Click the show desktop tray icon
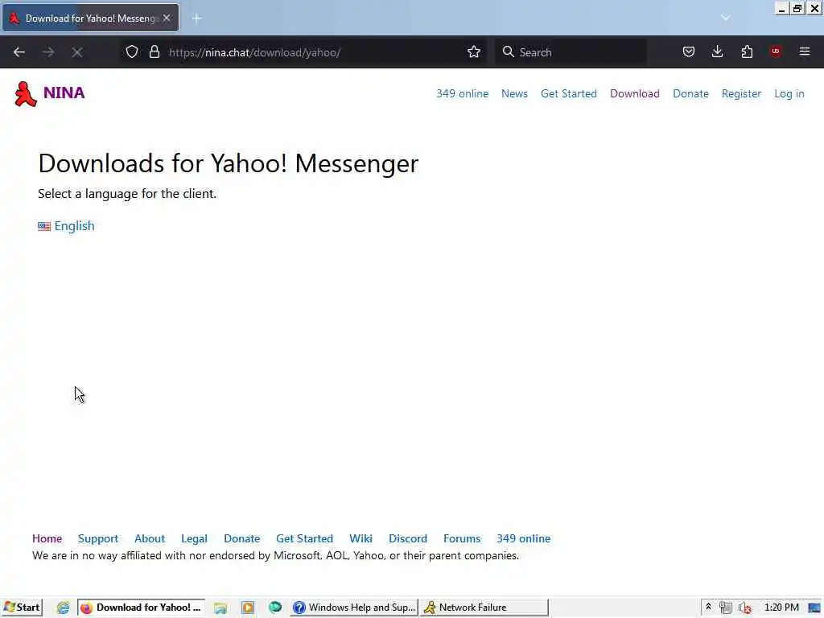This screenshot has height=618, width=824. [814, 608]
